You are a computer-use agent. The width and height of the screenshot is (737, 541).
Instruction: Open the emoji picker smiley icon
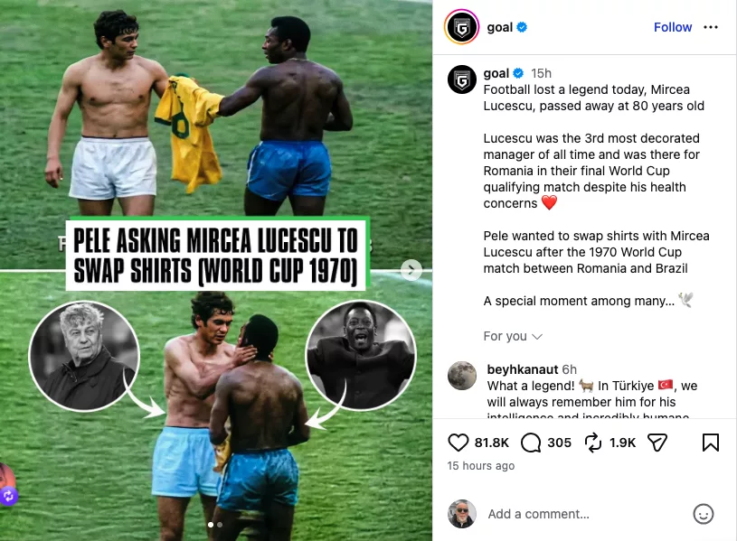(704, 514)
